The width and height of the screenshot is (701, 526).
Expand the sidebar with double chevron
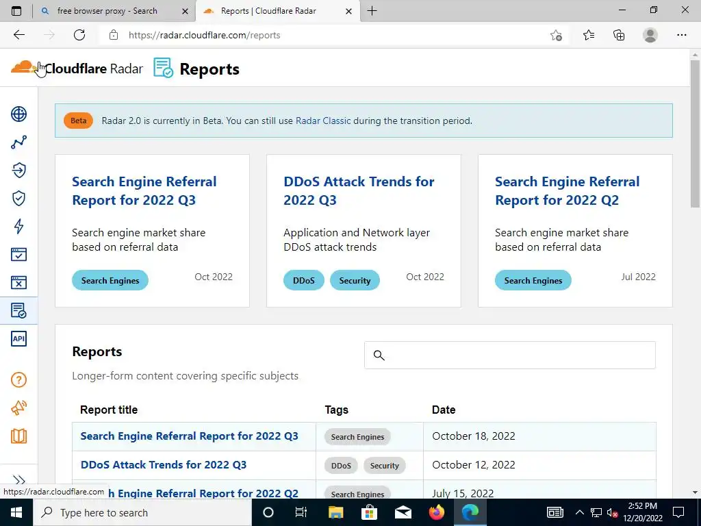[18, 481]
